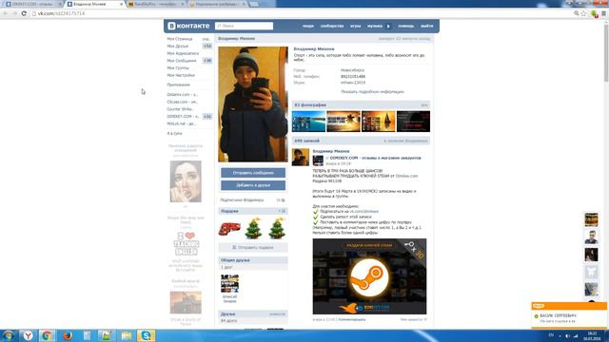Open the dark photo thumbnail
Image resolution: width=609 pixels, height=342 pixels.
tap(413, 122)
